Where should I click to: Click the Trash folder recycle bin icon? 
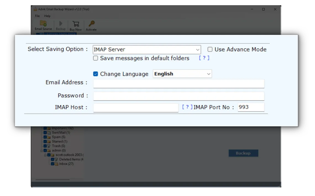49,146
